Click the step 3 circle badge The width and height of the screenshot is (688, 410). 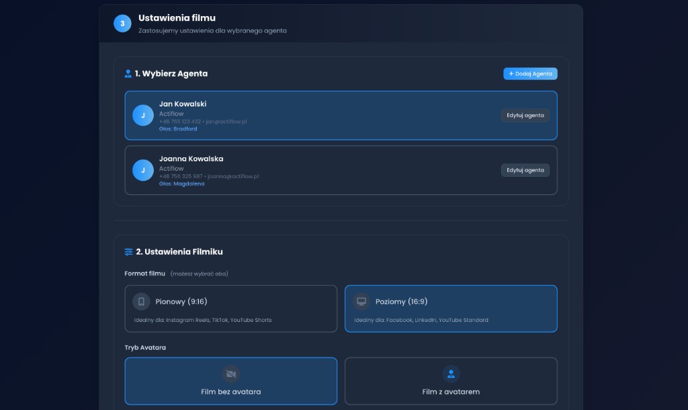pyautogui.click(x=122, y=24)
